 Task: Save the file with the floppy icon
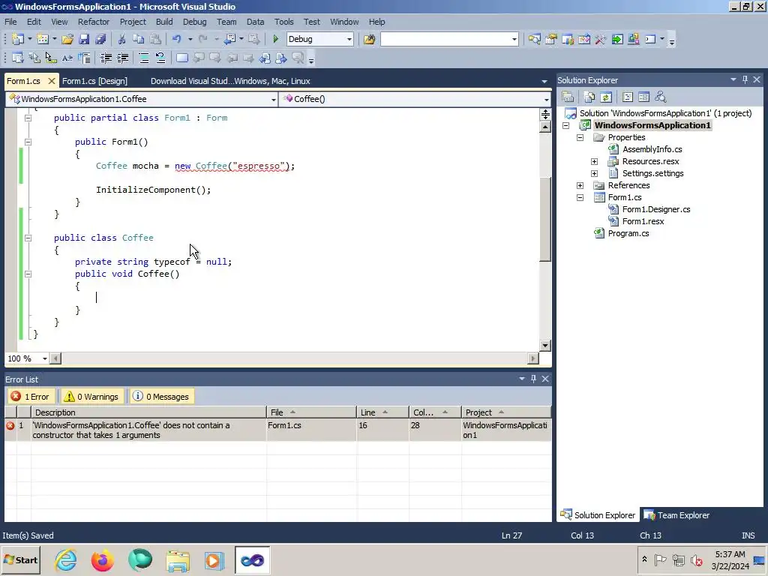point(84,39)
